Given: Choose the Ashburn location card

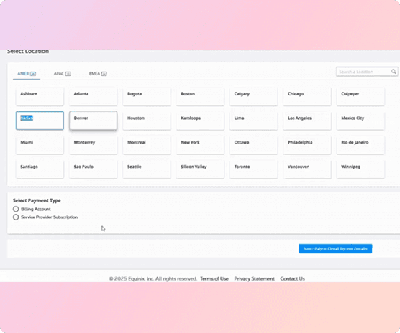Looking at the screenshot, I should pos(40,96).
